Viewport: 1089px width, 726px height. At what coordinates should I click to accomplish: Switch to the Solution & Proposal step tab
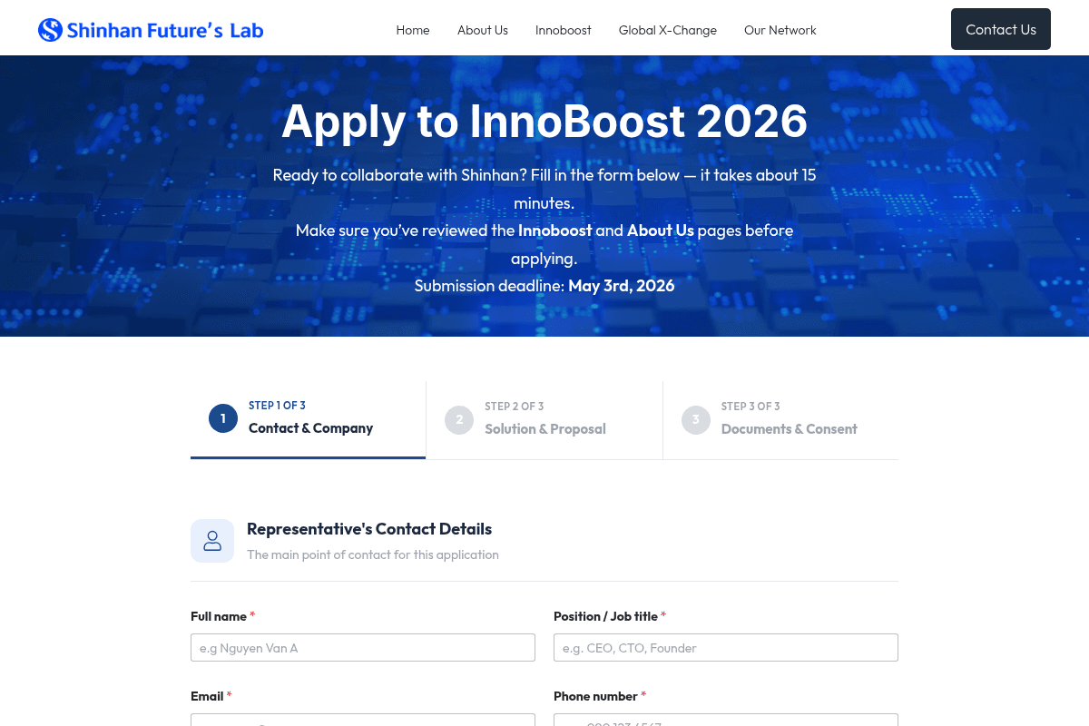coord(544,419)
